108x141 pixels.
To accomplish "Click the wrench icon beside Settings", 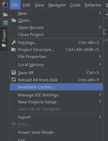I will 14,42.
